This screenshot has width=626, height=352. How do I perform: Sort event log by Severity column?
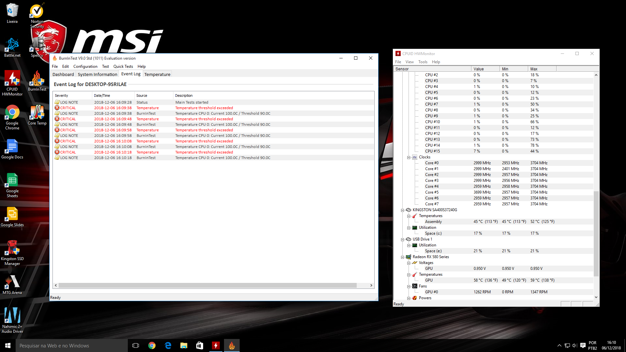tap(72, 95)
